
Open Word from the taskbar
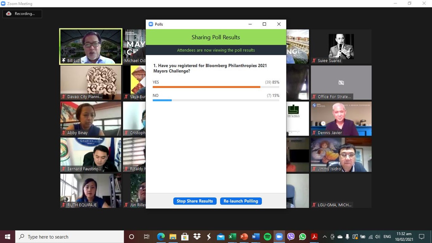point(255,237)
